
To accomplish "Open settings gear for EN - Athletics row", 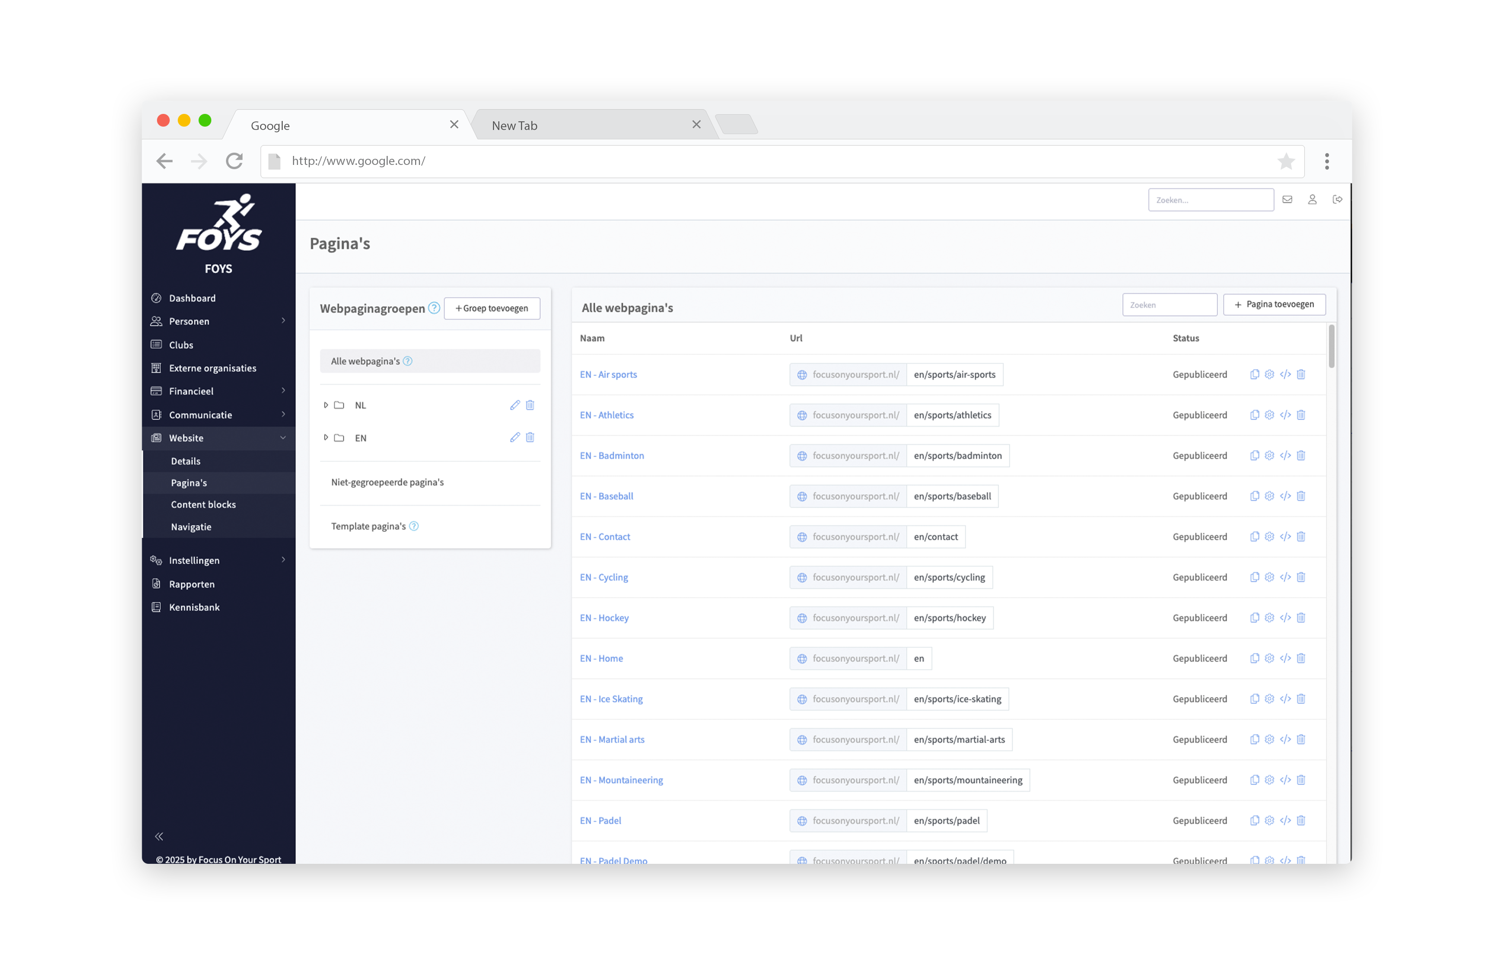I will pos(1269,415).
